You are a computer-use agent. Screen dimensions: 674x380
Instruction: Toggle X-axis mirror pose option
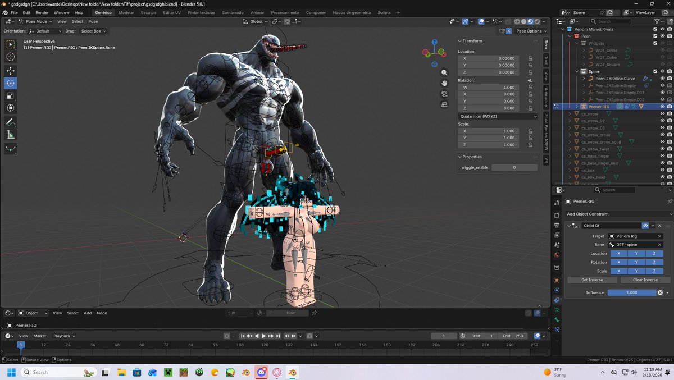tap(509, 31)
